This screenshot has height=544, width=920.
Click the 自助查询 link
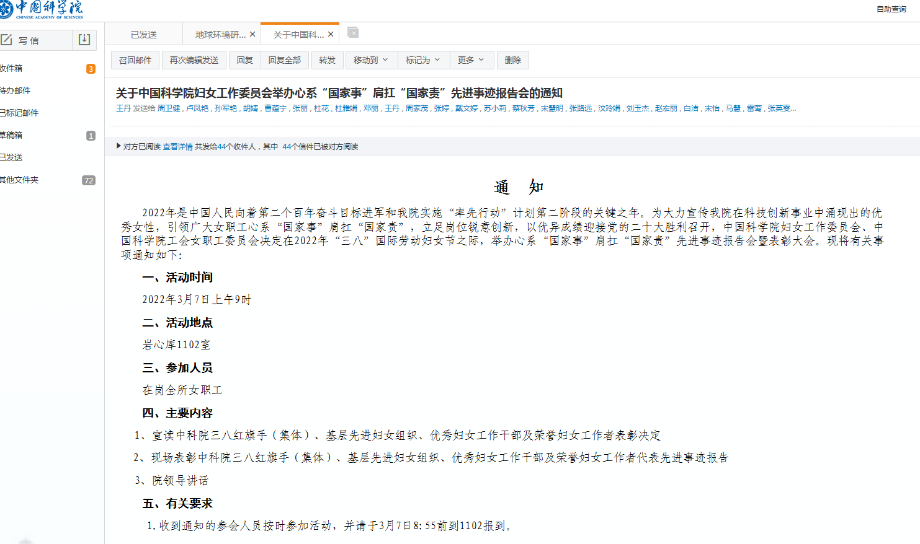[x=891, y=9]
